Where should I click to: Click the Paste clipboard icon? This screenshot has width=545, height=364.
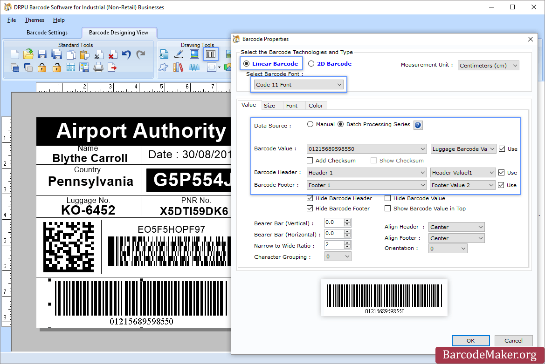coord(84,55)
